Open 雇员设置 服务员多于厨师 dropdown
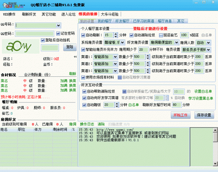 (x=208, y=50)
